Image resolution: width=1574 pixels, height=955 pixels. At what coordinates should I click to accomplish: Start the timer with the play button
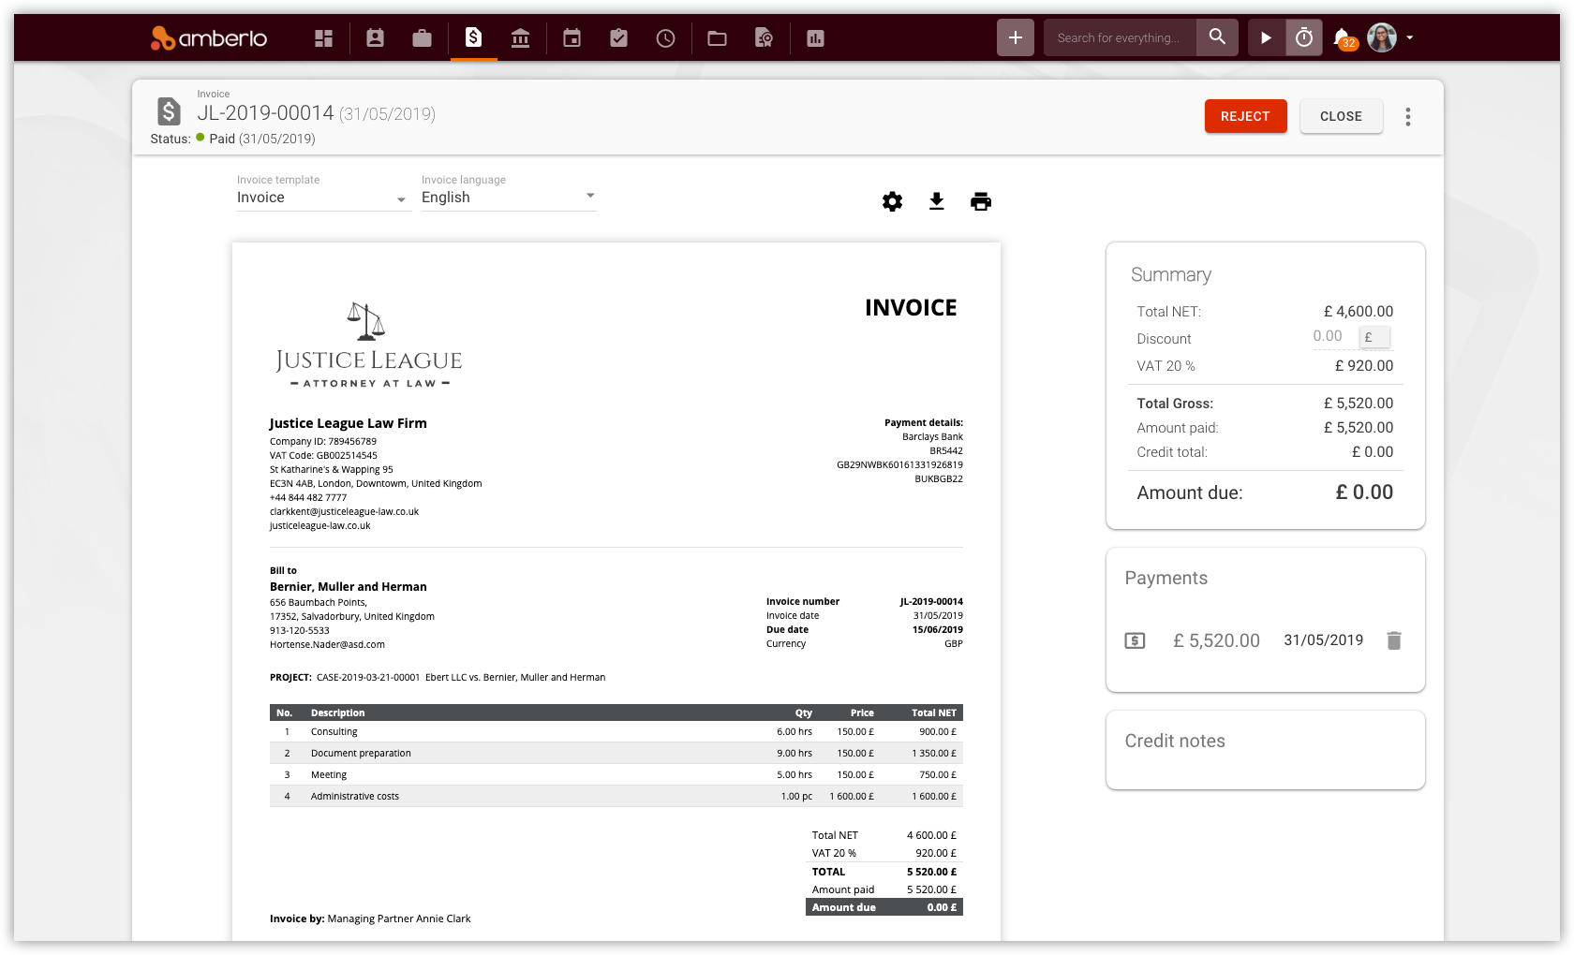pos(1266,37)
